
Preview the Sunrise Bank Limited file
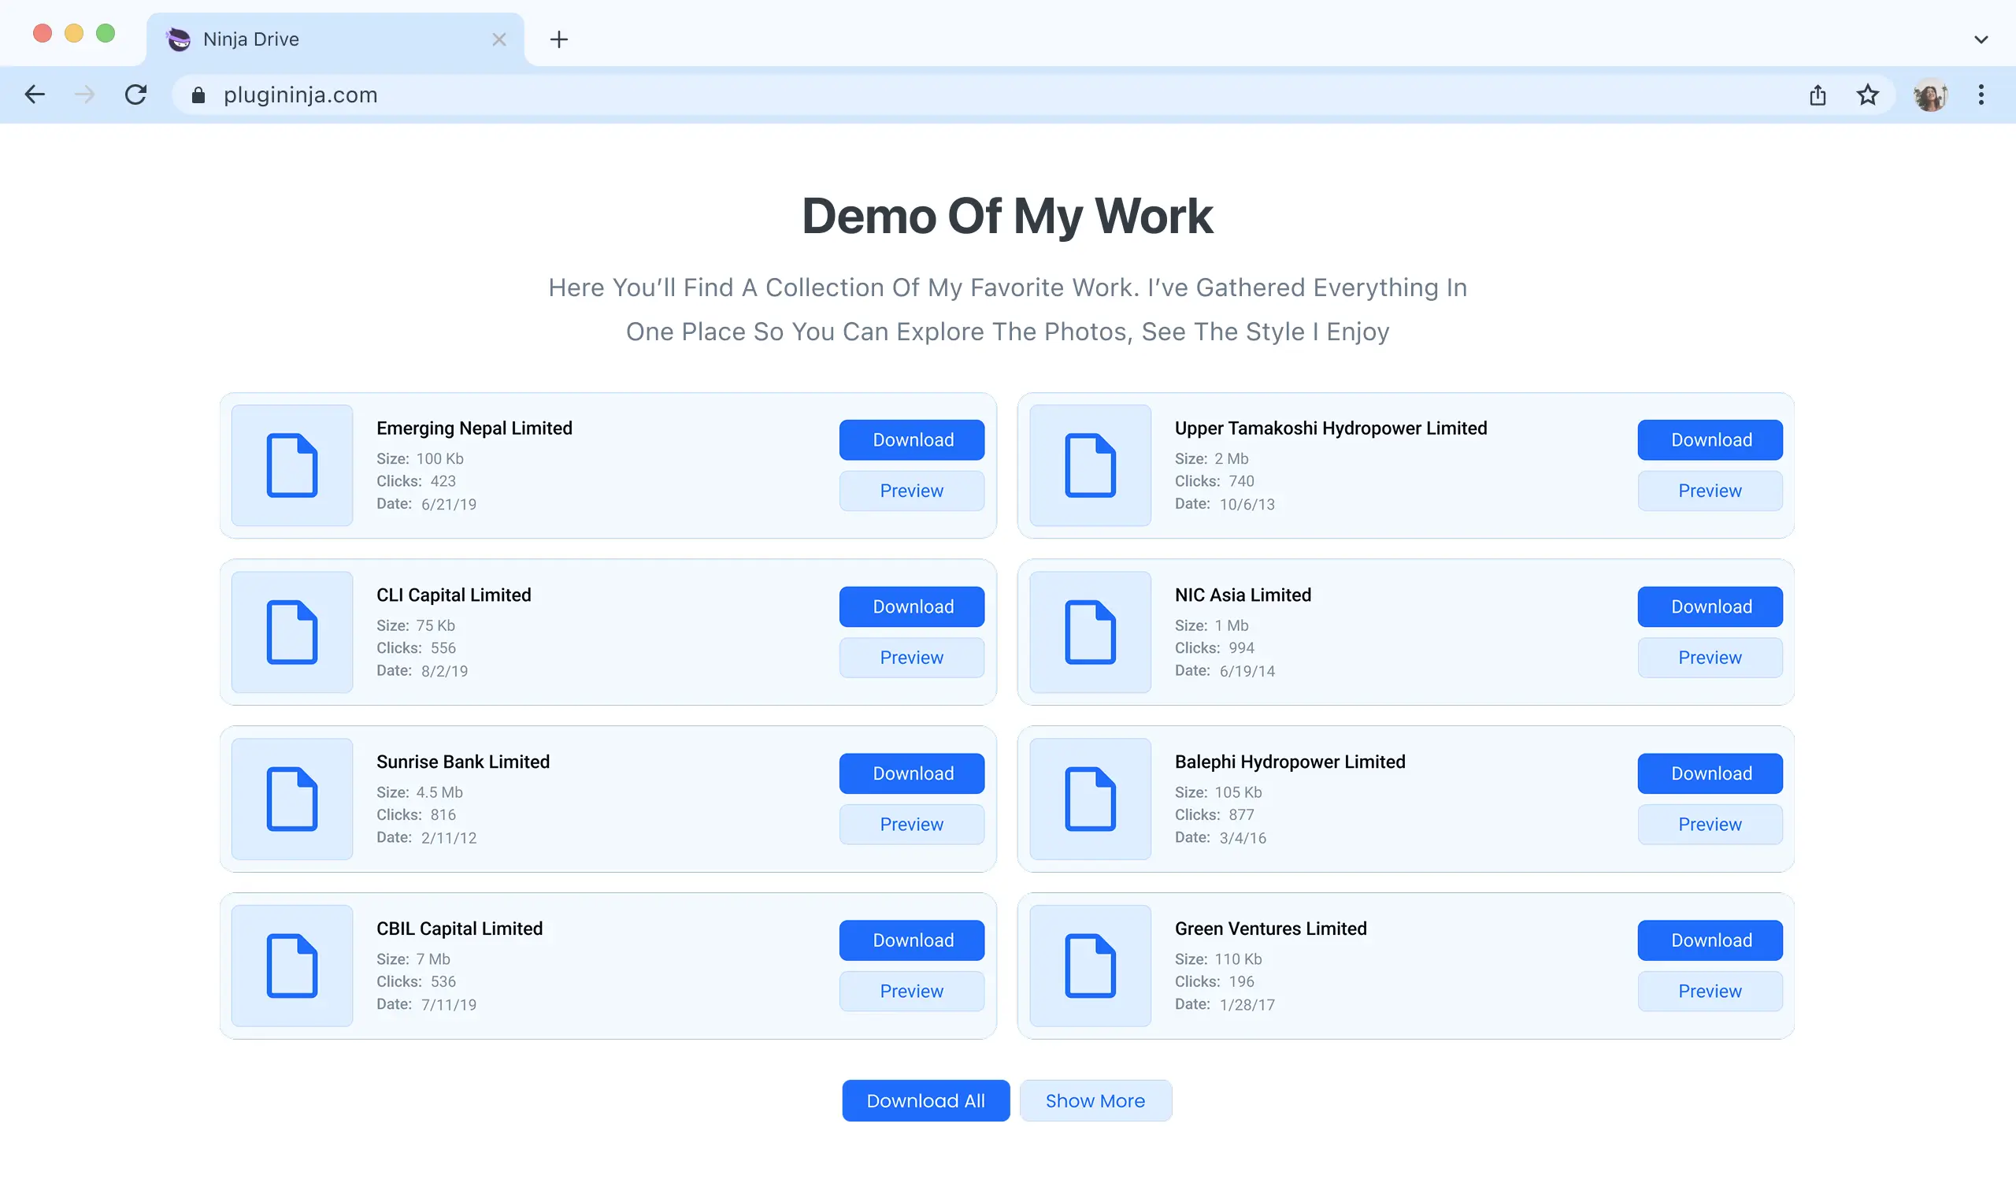click(x=911, y=824)
